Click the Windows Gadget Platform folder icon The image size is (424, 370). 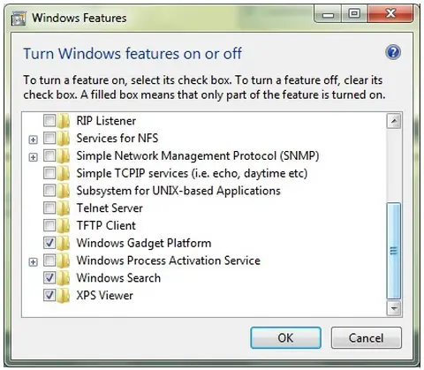tap(64, 243)
